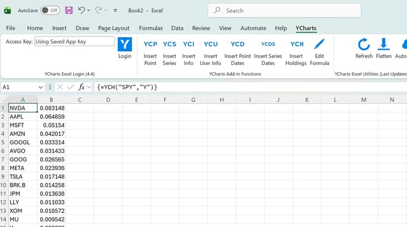Open the Undo history dropdown
Image resolution: width=407 pixels, height=227 pixels.
(x=89, y=10)
